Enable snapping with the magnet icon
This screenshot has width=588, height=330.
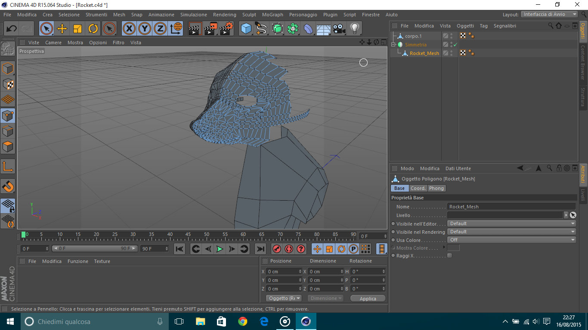[8, 186]
